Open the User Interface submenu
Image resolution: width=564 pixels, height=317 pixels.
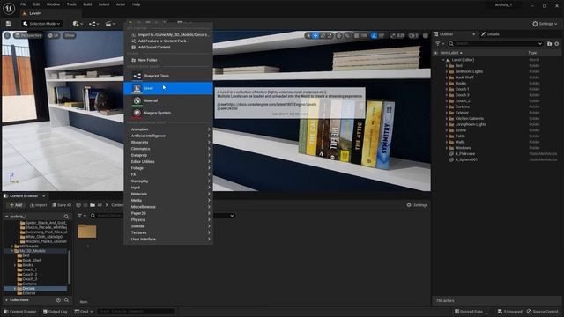(x=168, y=240)
